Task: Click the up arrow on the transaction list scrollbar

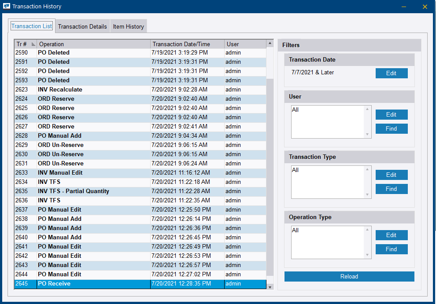Action: [x=270, y=44]
